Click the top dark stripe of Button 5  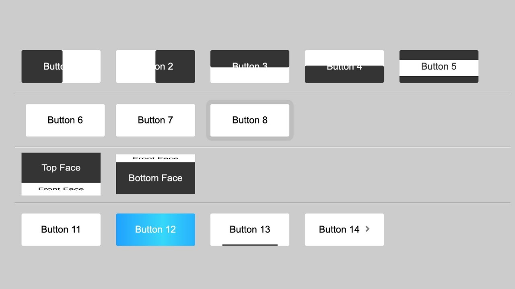[439, 55]
